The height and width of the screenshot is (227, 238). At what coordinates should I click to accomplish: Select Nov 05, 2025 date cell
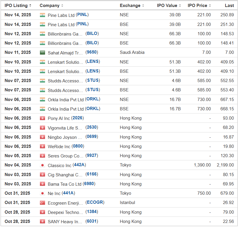coord(18,156)
